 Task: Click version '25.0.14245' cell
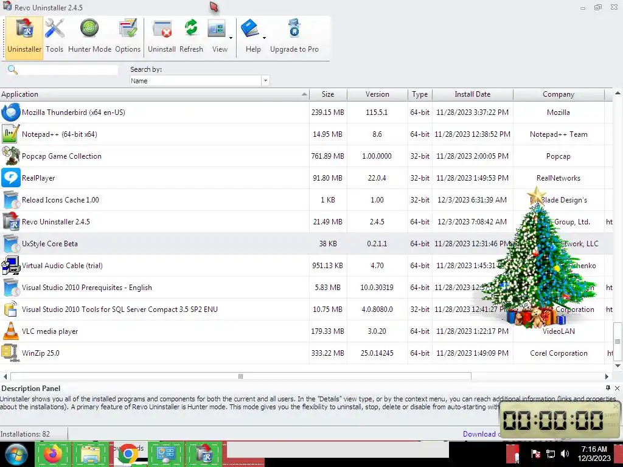click(x=377, y=353)
